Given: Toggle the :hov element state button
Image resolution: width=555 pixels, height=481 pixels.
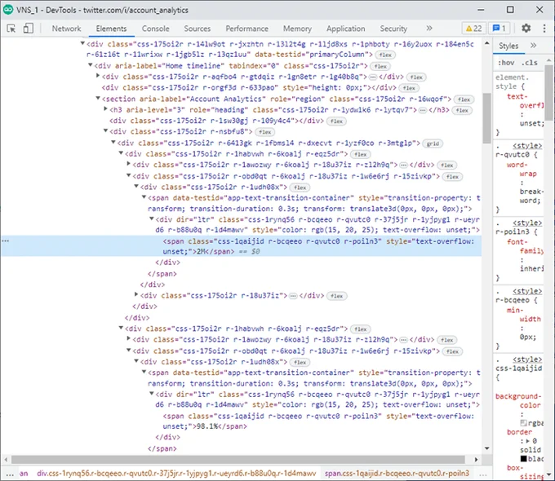Looking at the screenshot, I should tap(506, 63).
